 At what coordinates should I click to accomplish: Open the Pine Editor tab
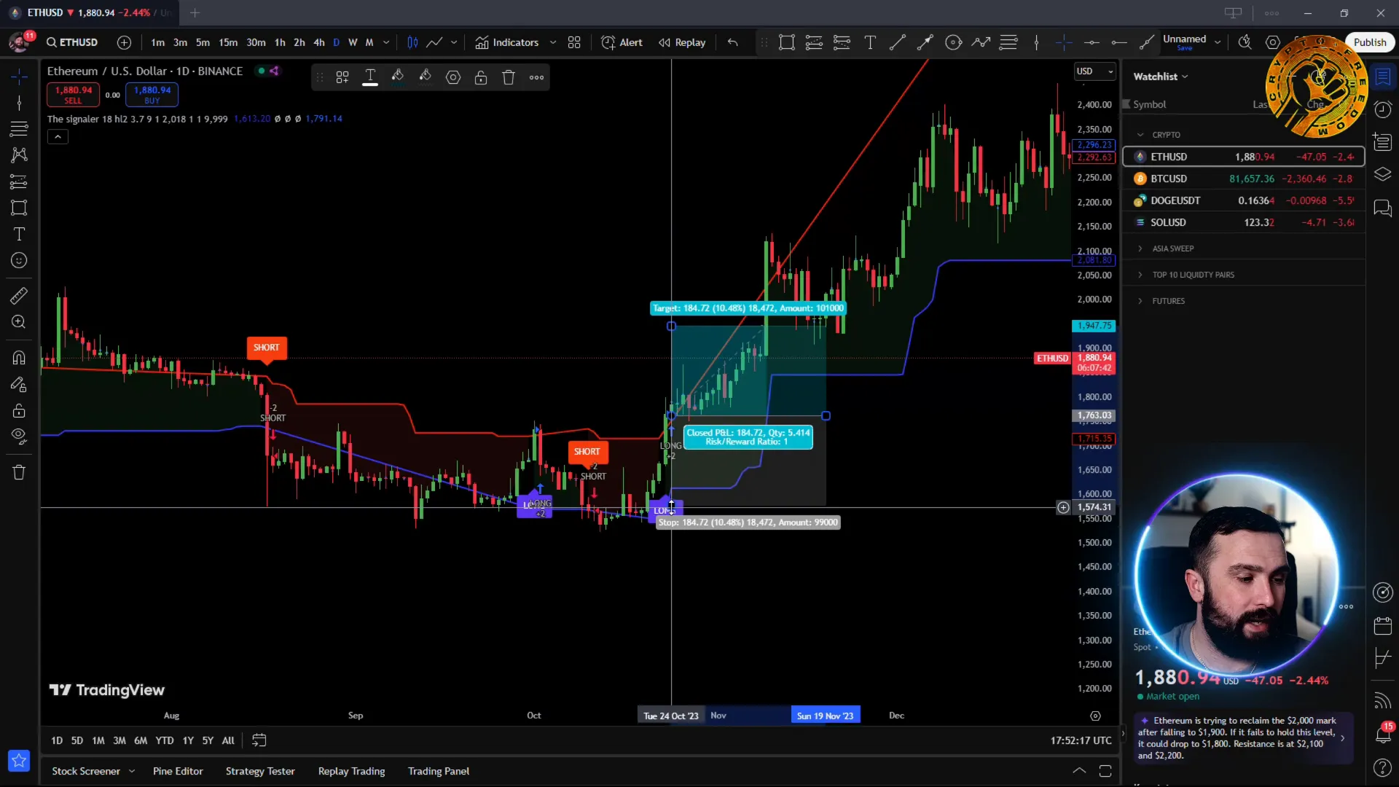click(x=178, y=771)
